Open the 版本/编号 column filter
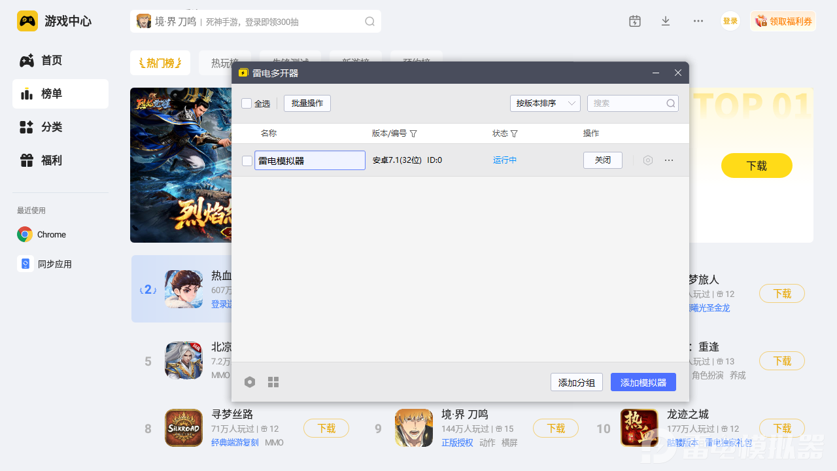 pyautogui.click(x=413, y=133)
